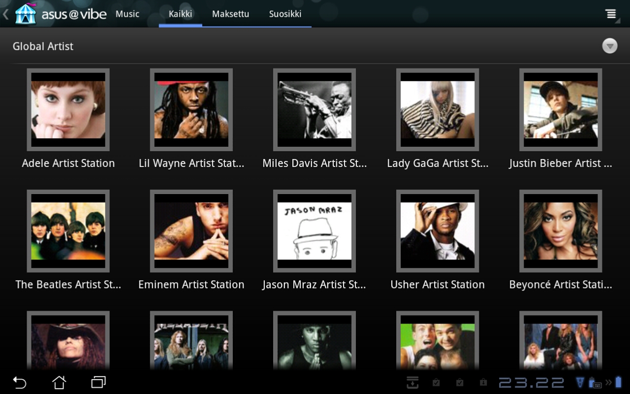Select the 'Adele Artist Station' label
The image size is (630, 394).
coord(68,163)
